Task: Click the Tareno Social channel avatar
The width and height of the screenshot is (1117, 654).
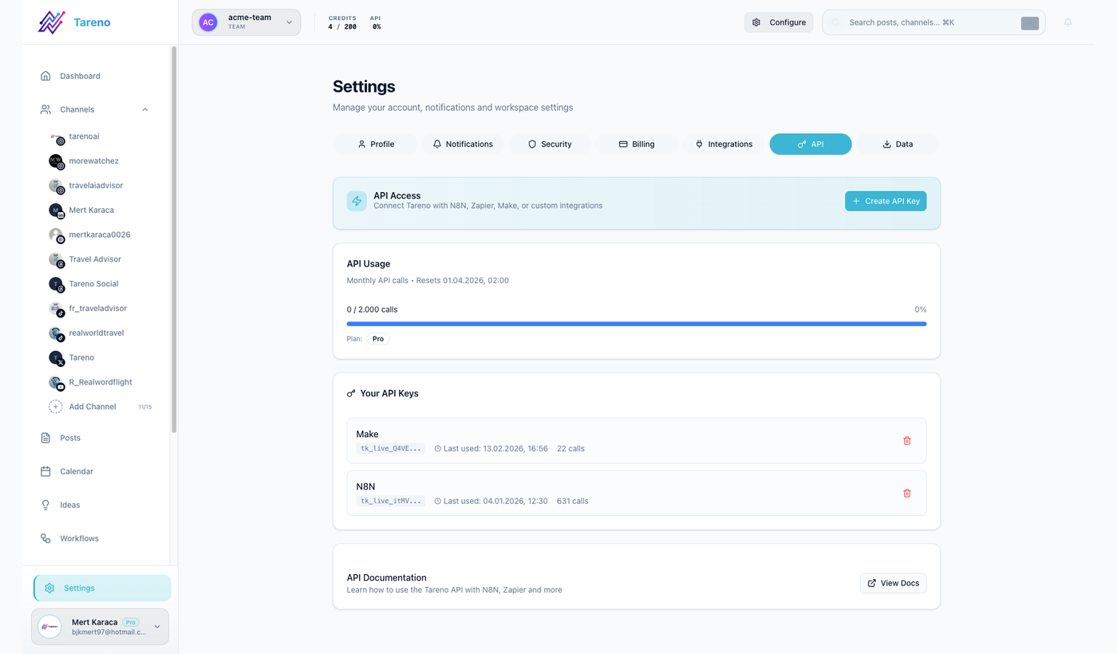Action: coord(56,284)
